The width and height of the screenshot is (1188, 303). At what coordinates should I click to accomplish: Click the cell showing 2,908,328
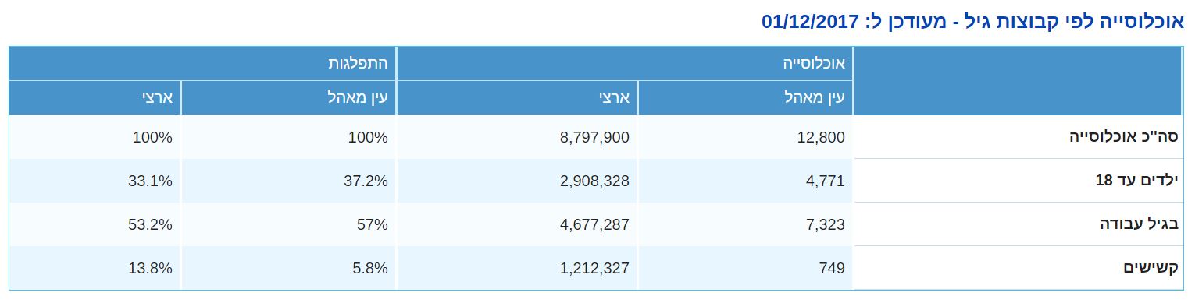tap(518, 181)
